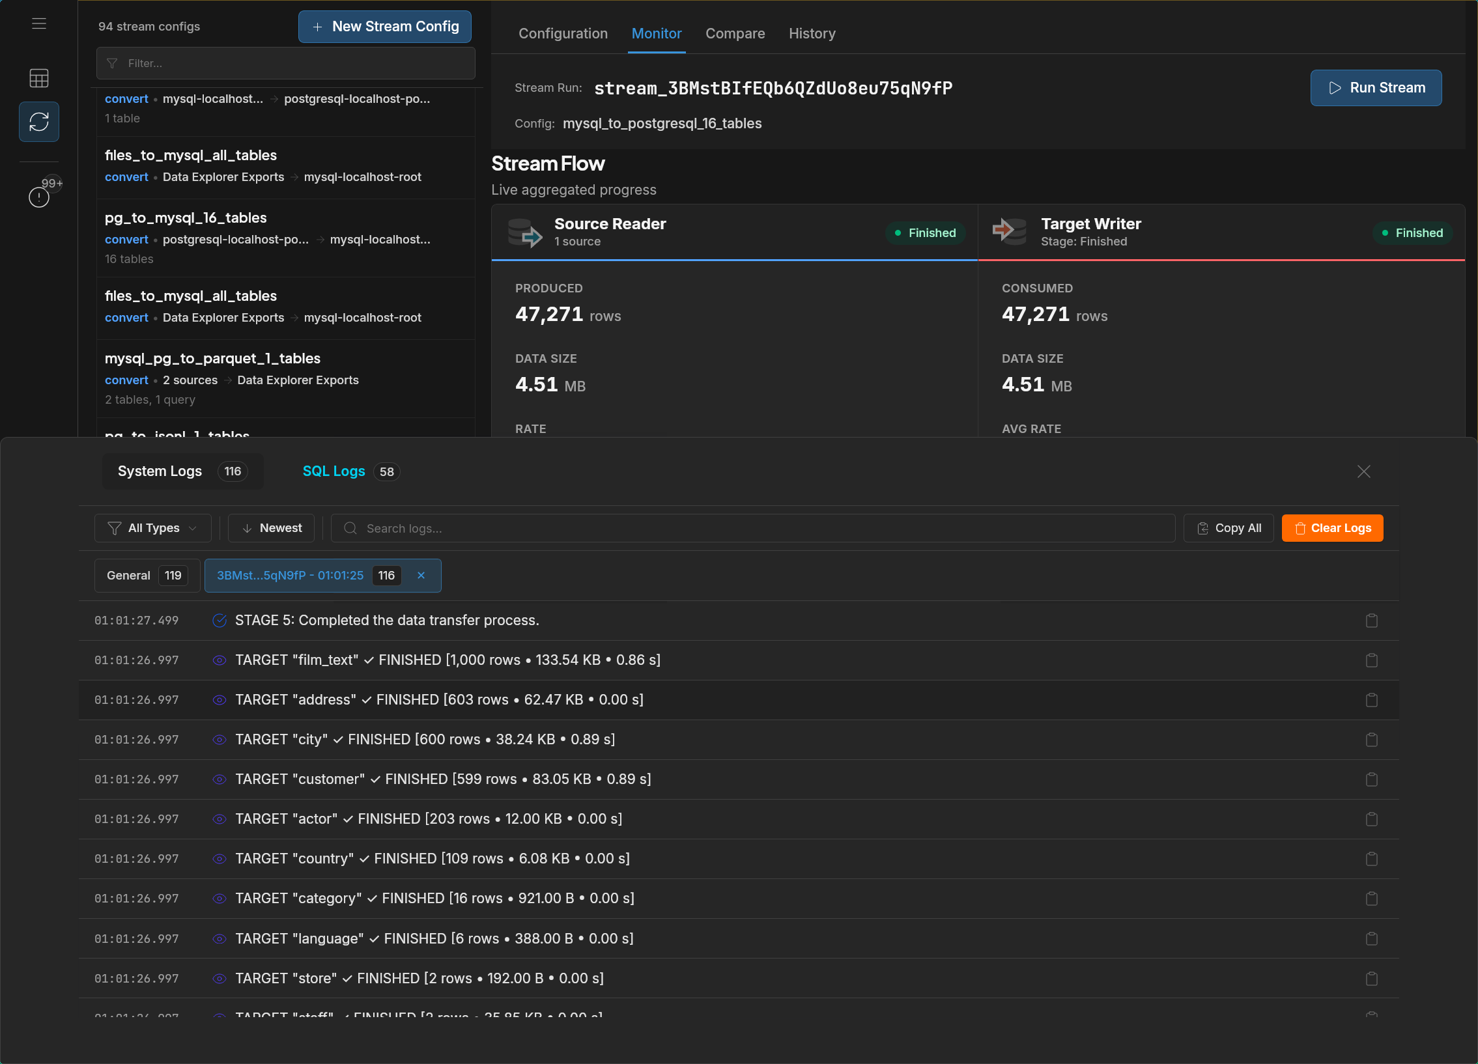The height and width of the screenshot is (1064, 1478).
Task: Toggle eye icon on city log row
Action: coord(220,740)
